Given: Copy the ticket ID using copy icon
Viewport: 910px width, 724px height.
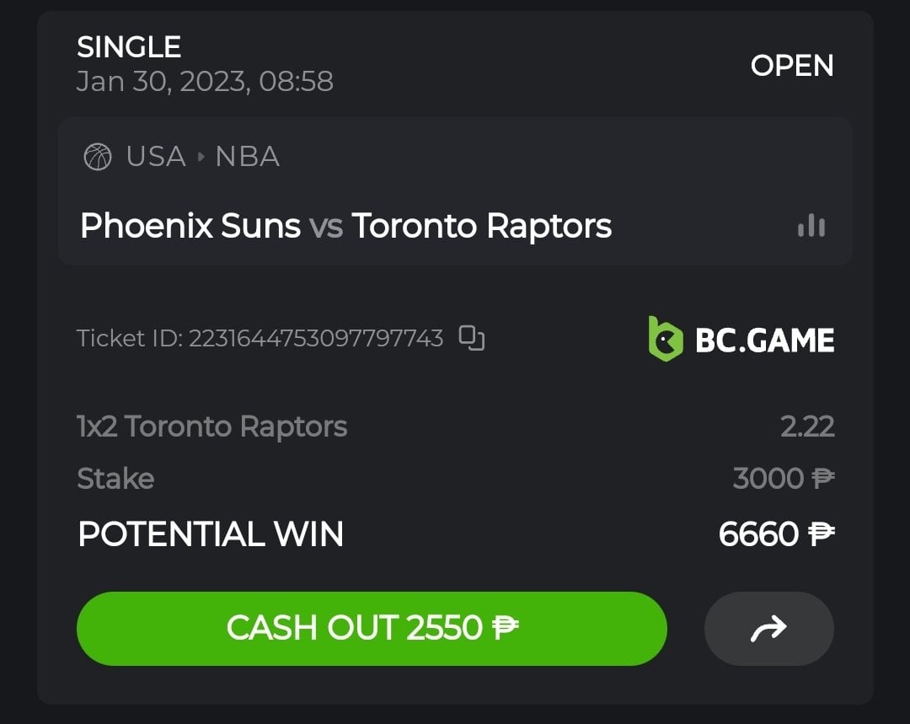Looking at the screenshot, I should click(x=471, y=338).
